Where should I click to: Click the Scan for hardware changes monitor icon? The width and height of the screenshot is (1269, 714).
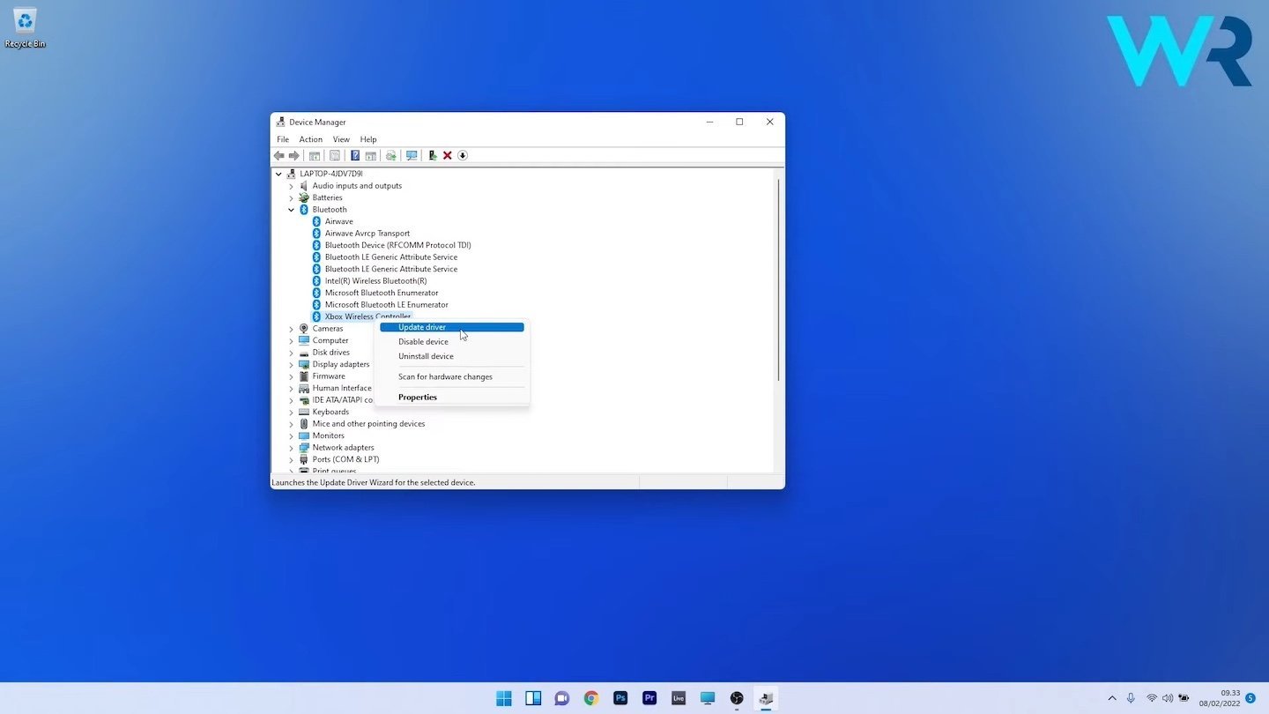click(412, 155)
